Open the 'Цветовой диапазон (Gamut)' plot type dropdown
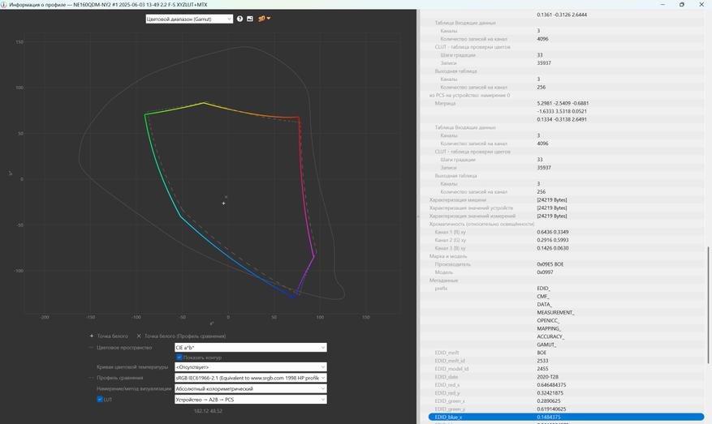712x424 pixels. (188, 19)
